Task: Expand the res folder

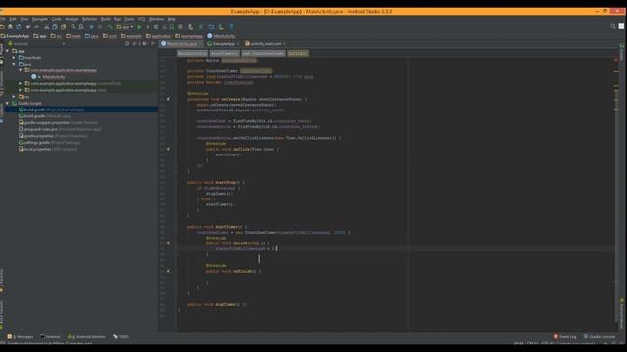Action: tap(14, 96)
